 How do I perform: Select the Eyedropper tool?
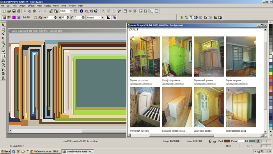click(3, 47)
